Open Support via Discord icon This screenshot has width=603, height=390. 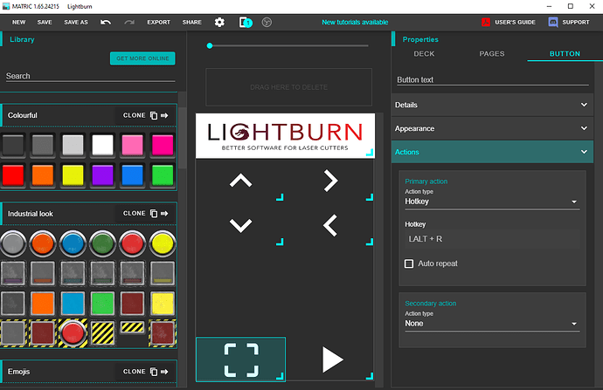pyautogui.click(x=553, y=23)
